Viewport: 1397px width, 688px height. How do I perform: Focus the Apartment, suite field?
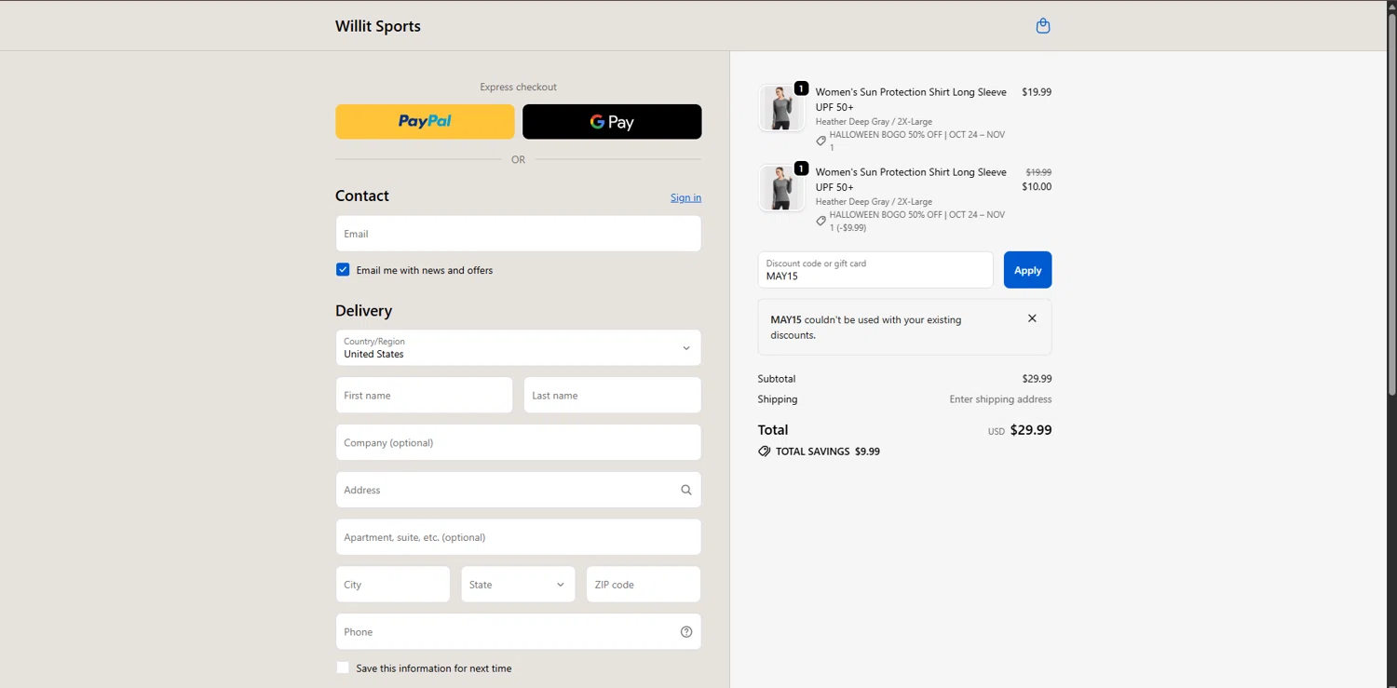[x=518, y=537]
